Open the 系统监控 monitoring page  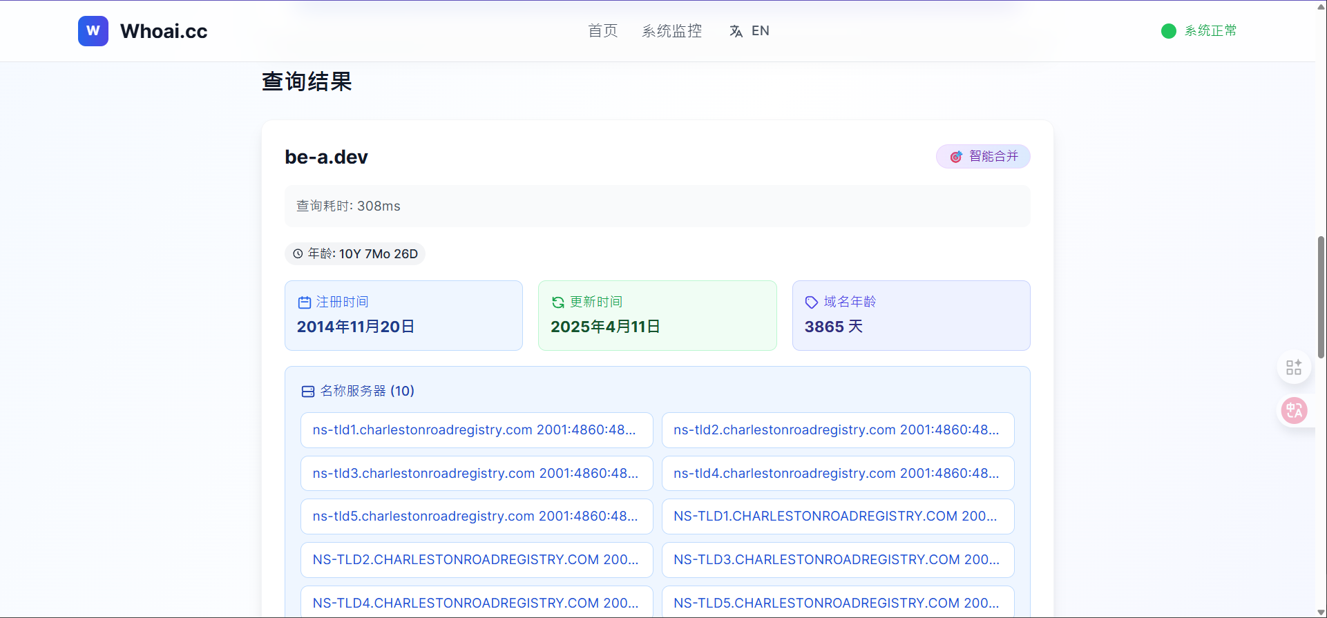pyautogui.click(x=671, y=31)
